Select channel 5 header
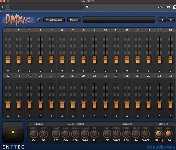 pos(51,30)
